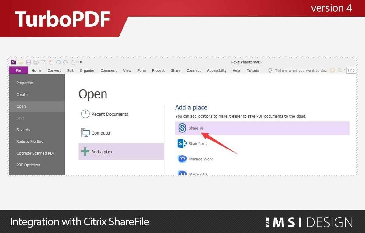Click the Redo arrow icon
Image resolution: width=365 pixels, height=233 pixels.
(x=65, y=62)
